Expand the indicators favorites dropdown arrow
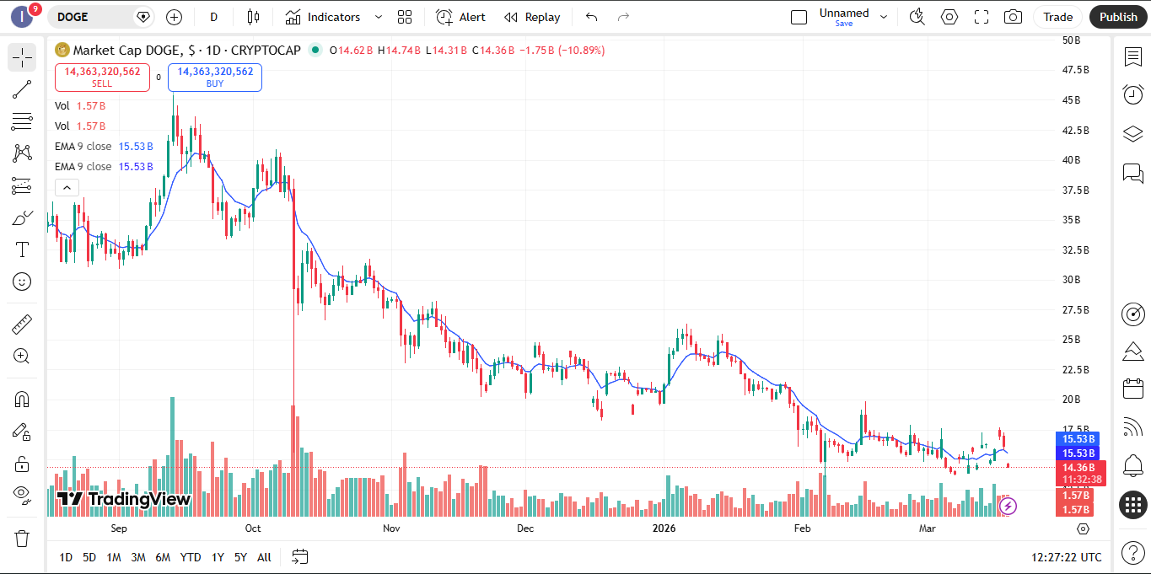Image resolution: width=1151 pixels, height=574 pixels. pos(379,17)
